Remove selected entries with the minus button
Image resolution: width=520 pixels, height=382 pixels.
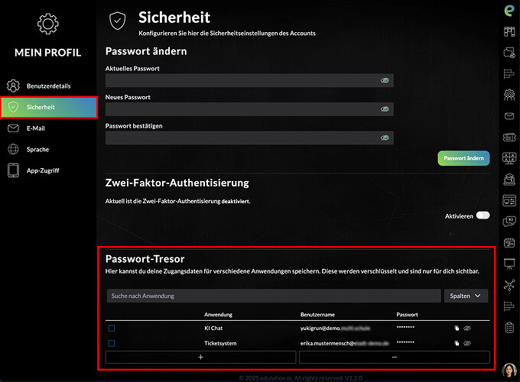tap(395, 357)
